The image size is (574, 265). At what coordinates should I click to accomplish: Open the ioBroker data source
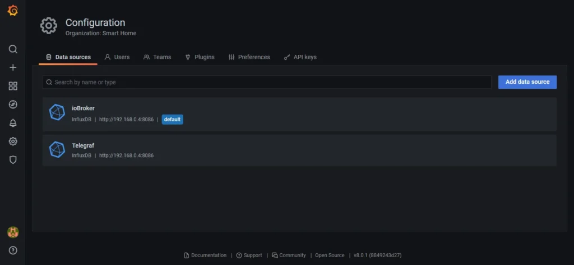point(83,108)
